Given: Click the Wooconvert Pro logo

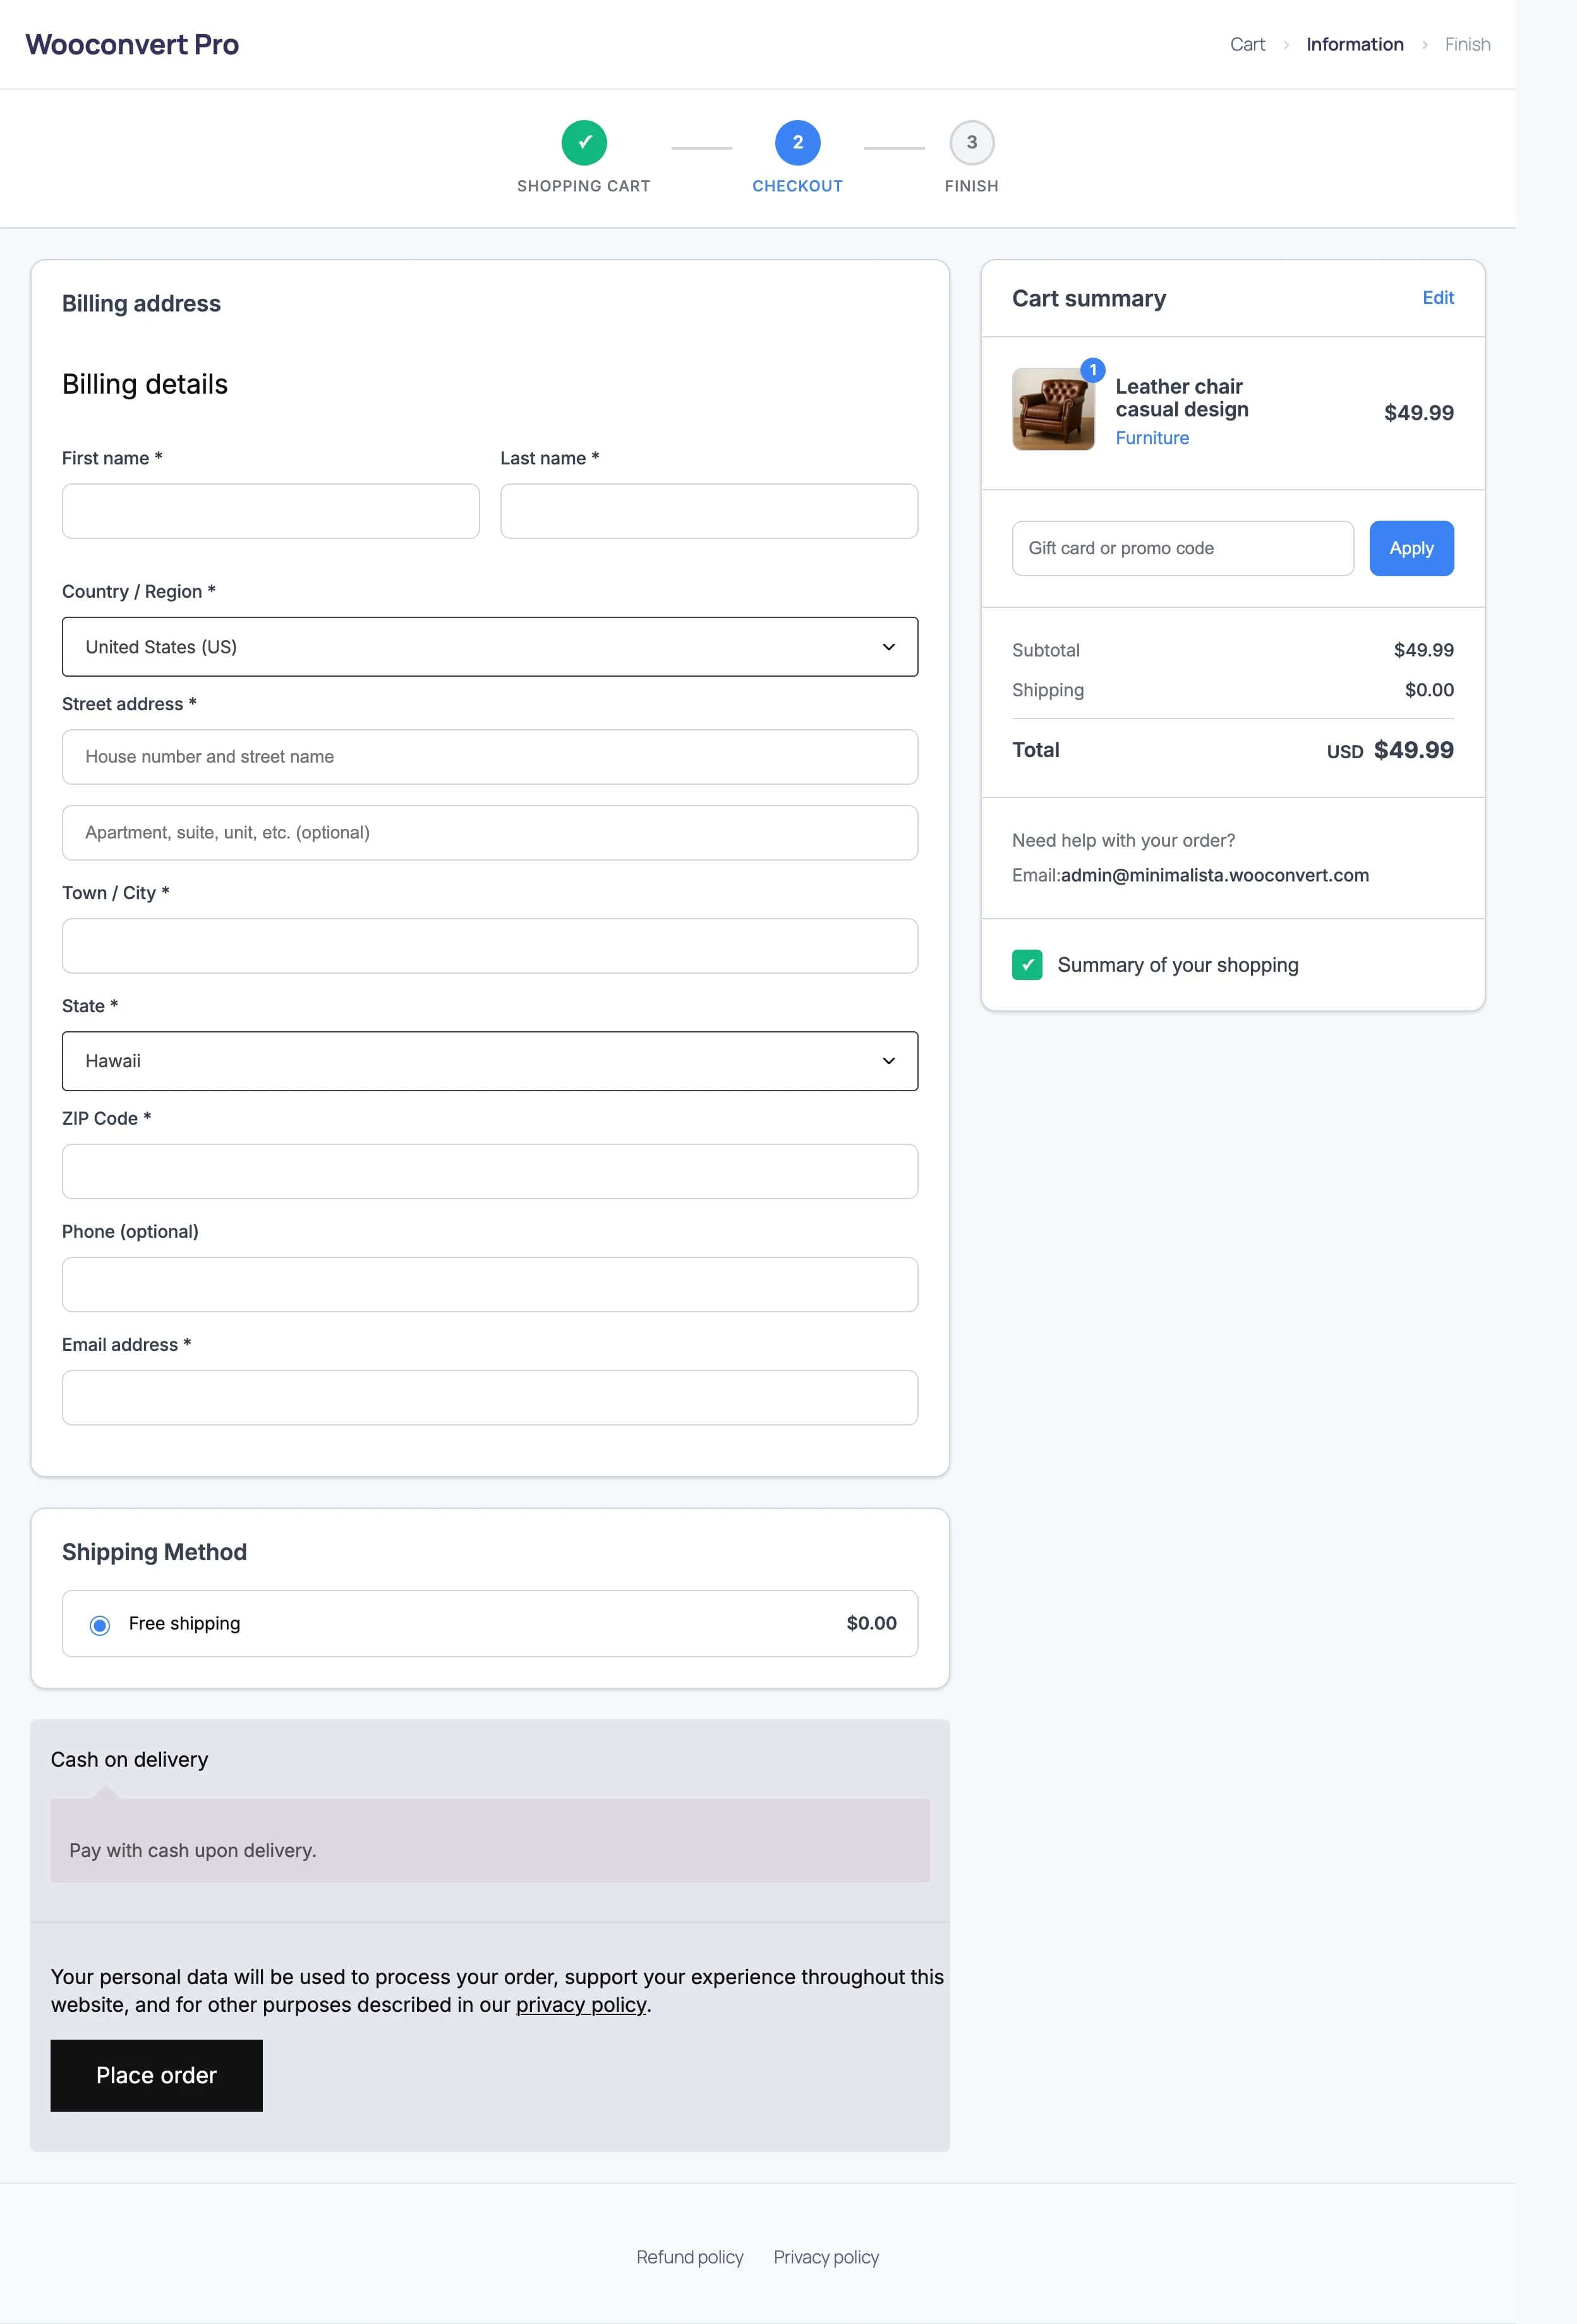Looking at the screenshot, I should (x=132, y=44).
